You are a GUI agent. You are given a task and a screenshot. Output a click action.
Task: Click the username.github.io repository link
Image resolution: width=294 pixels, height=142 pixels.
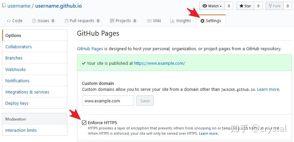click(58, 6)
